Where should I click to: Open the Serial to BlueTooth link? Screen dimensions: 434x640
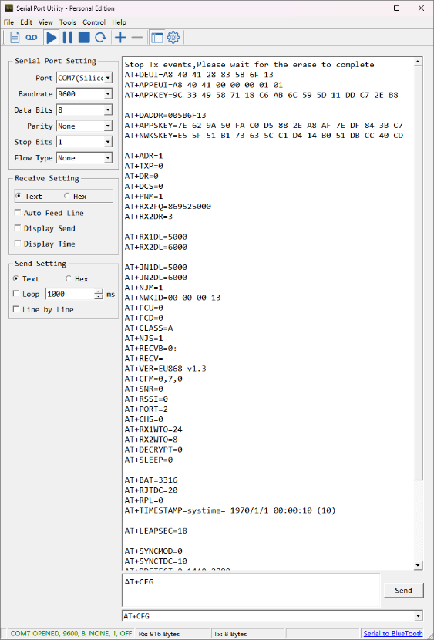tap(393, 634)
